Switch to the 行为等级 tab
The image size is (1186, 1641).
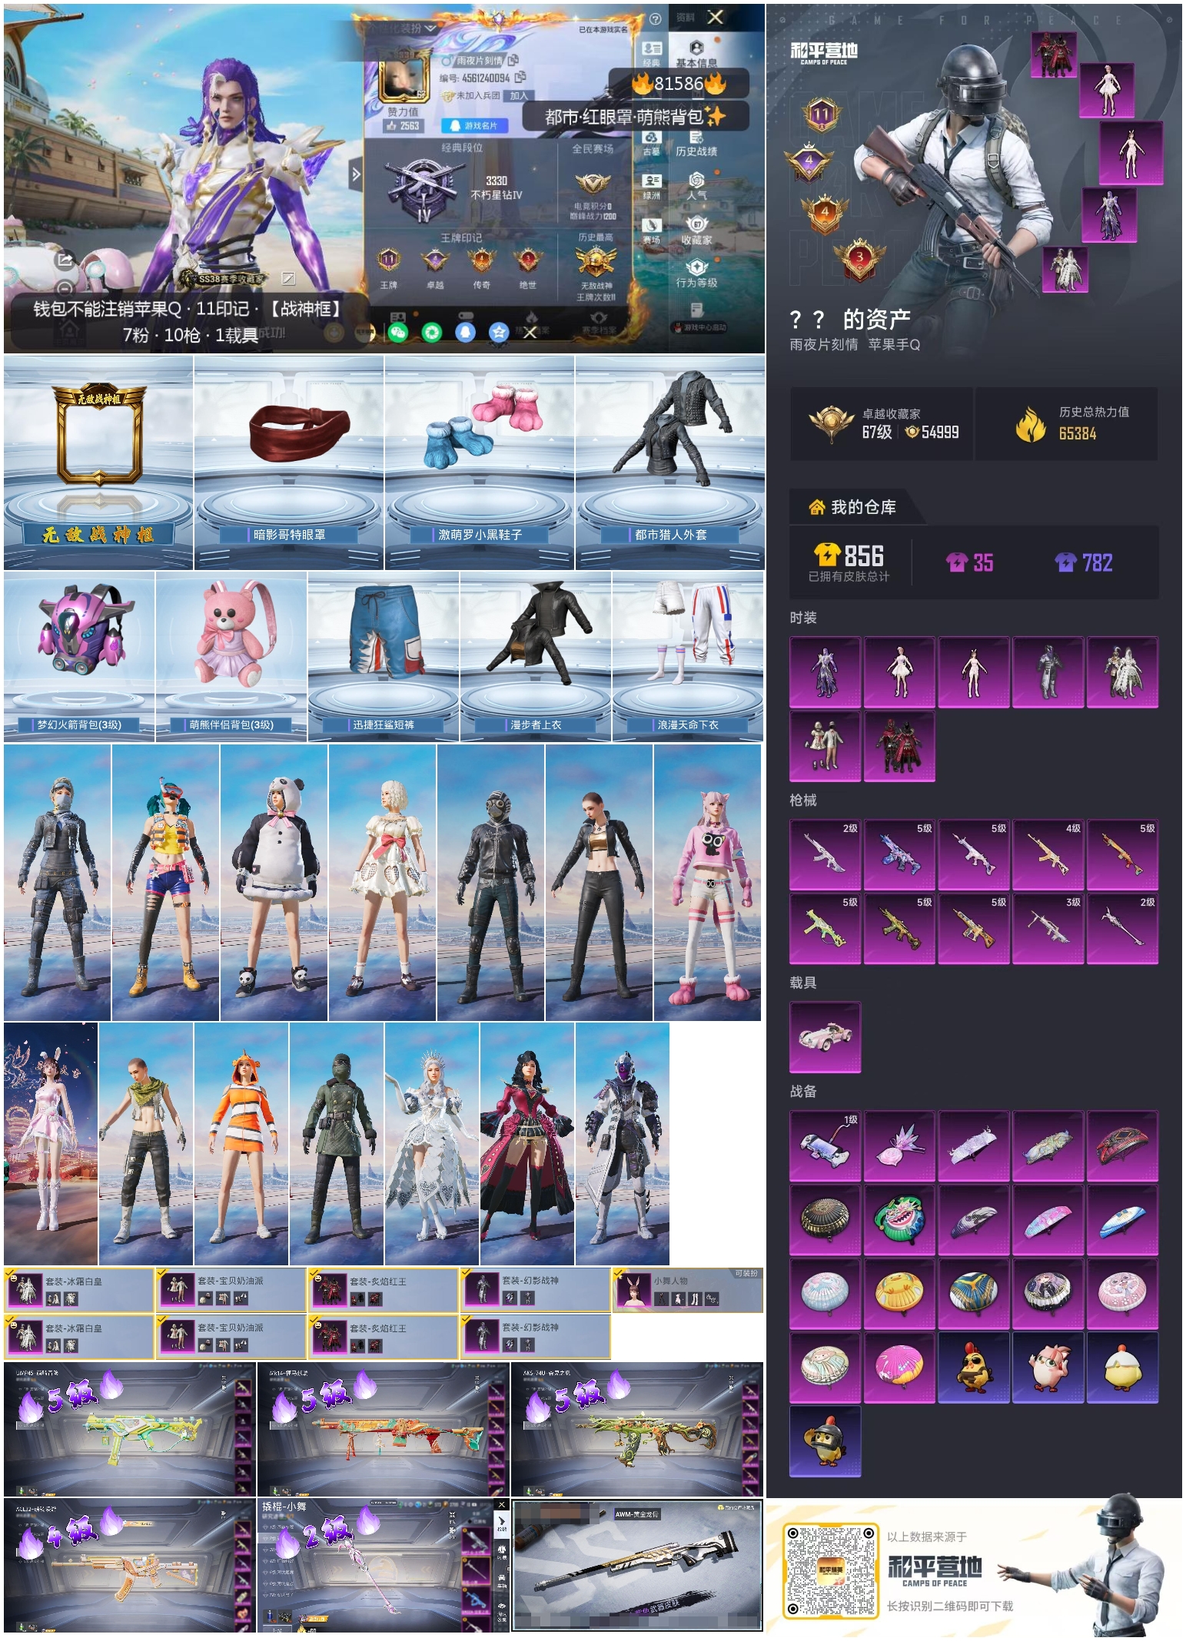(696, 273)
